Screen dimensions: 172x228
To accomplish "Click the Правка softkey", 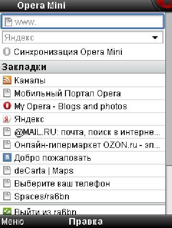I will click(86, 222).
